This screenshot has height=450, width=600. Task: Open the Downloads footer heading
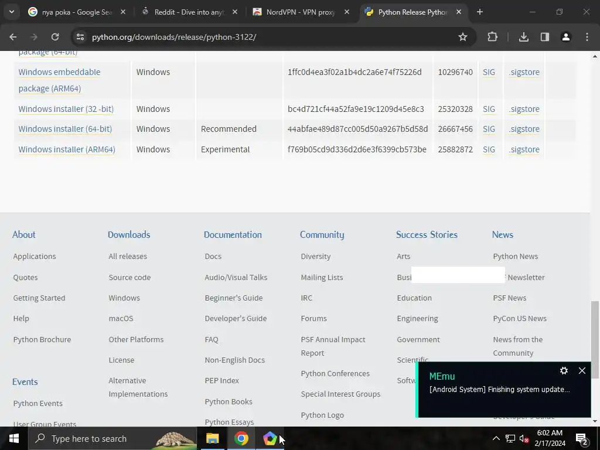[129, 234]
